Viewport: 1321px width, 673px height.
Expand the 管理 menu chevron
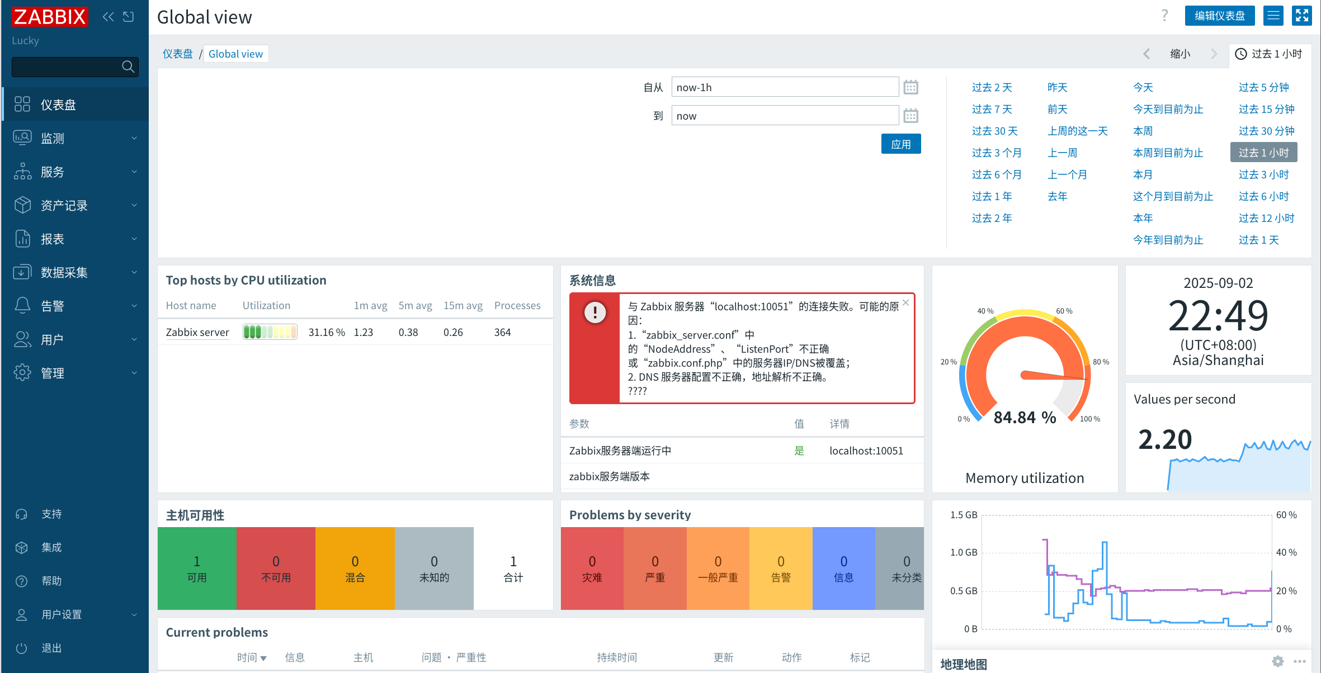[x=134, y=373]
